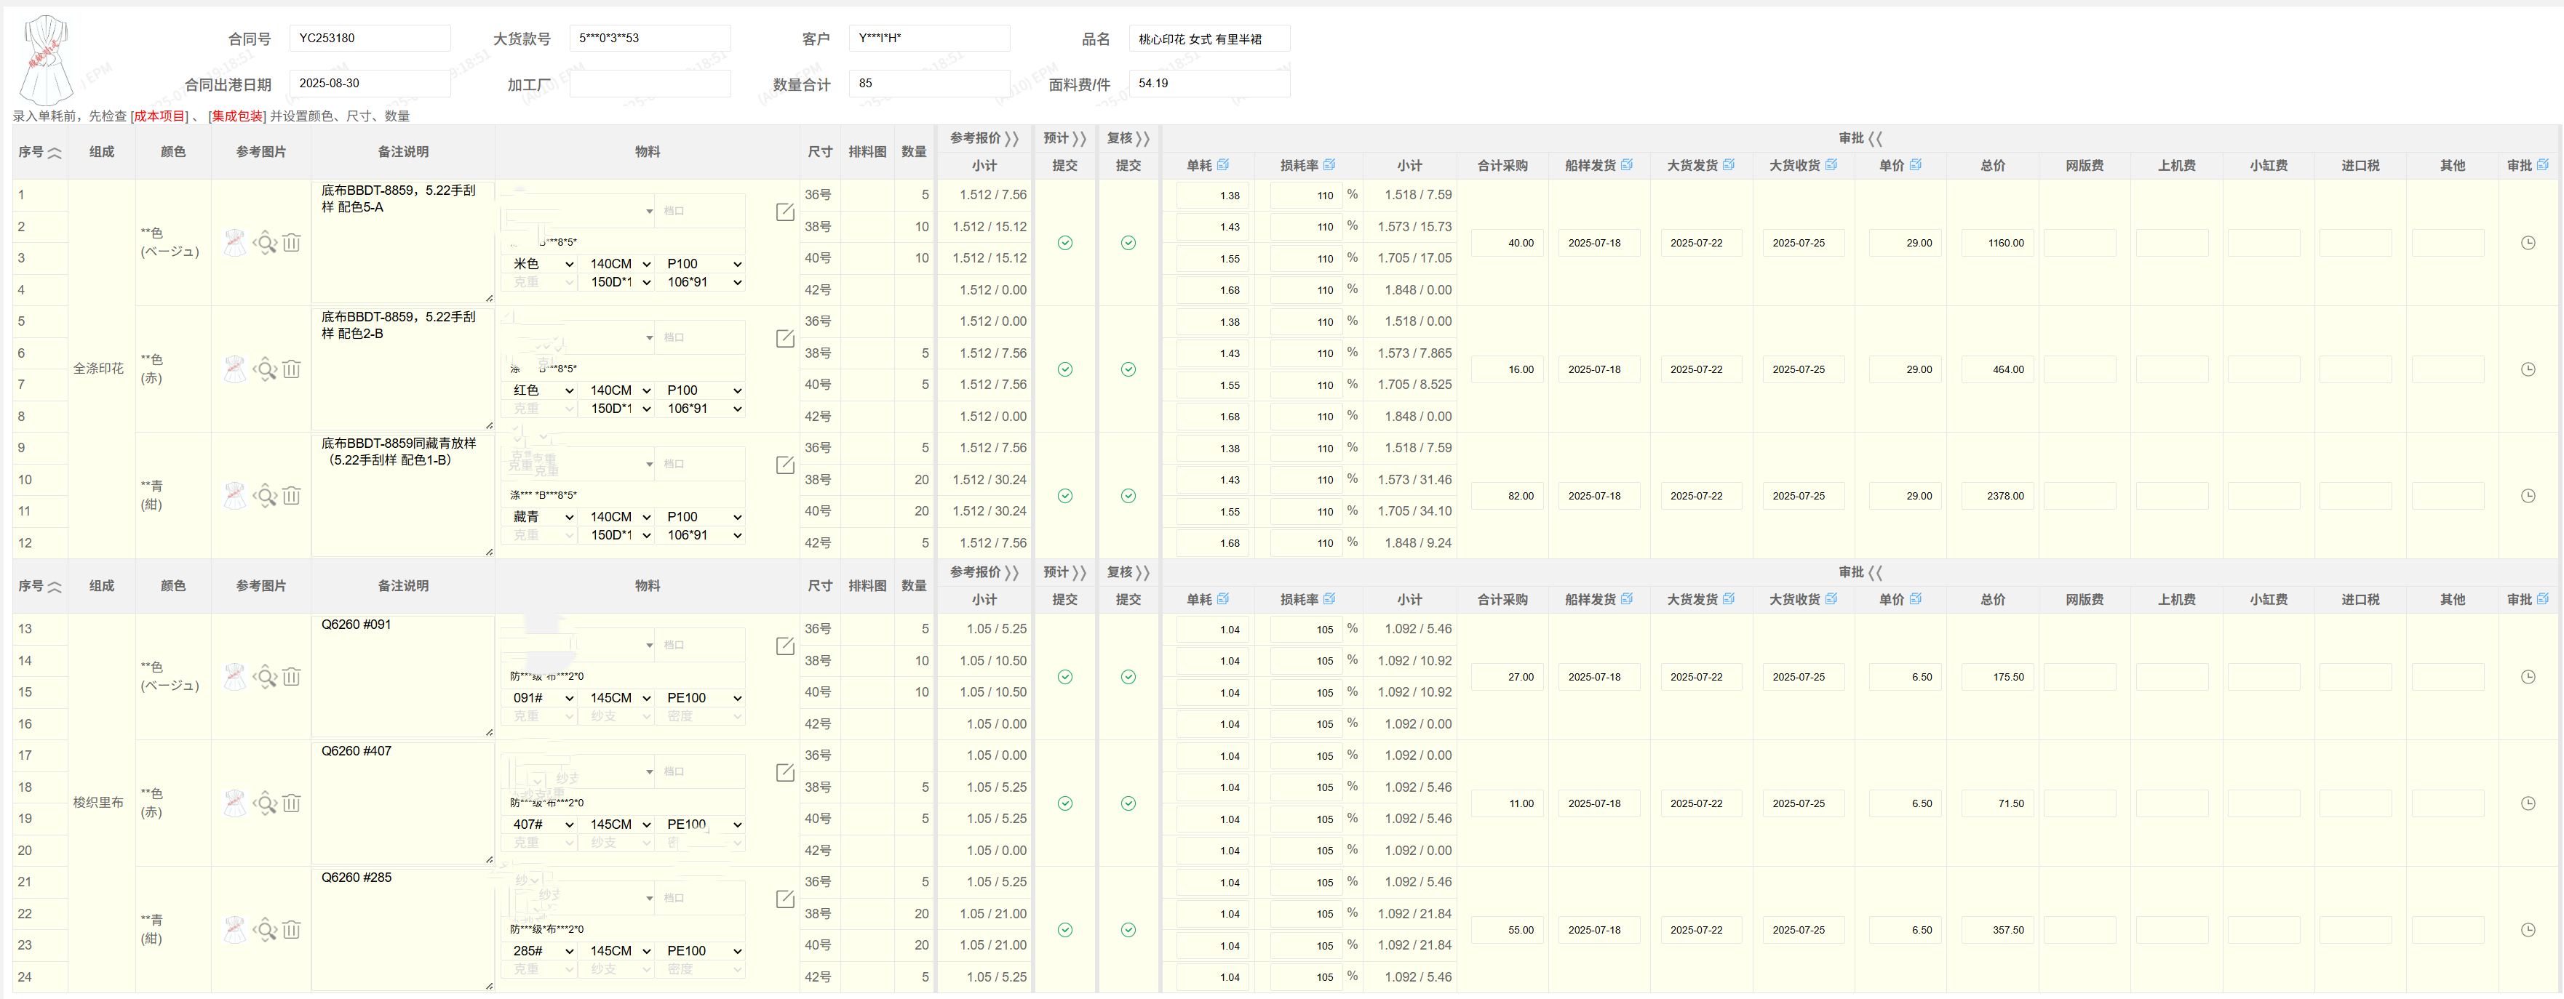Click the 合同出港日期 field 2025-08-30
Viewport: 2564px width, 999px height.
370,84
